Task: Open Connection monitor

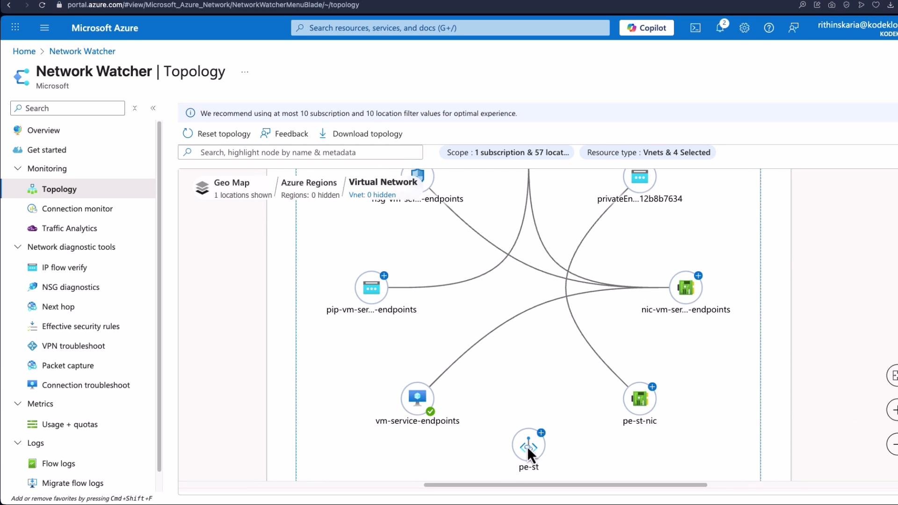Action: 77,209
